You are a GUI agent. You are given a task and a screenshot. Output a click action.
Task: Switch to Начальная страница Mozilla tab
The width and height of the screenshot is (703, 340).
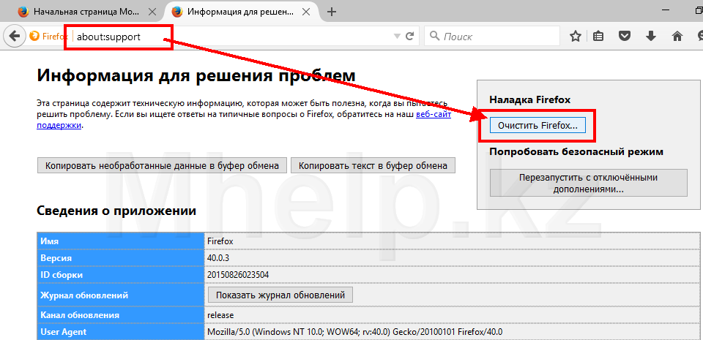87,12
